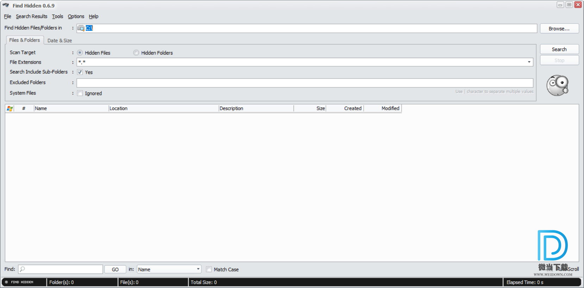Screen dimensions: 584x288
Task: Click the googly-eyed mascot icon
Action: (x=558, y=85)
